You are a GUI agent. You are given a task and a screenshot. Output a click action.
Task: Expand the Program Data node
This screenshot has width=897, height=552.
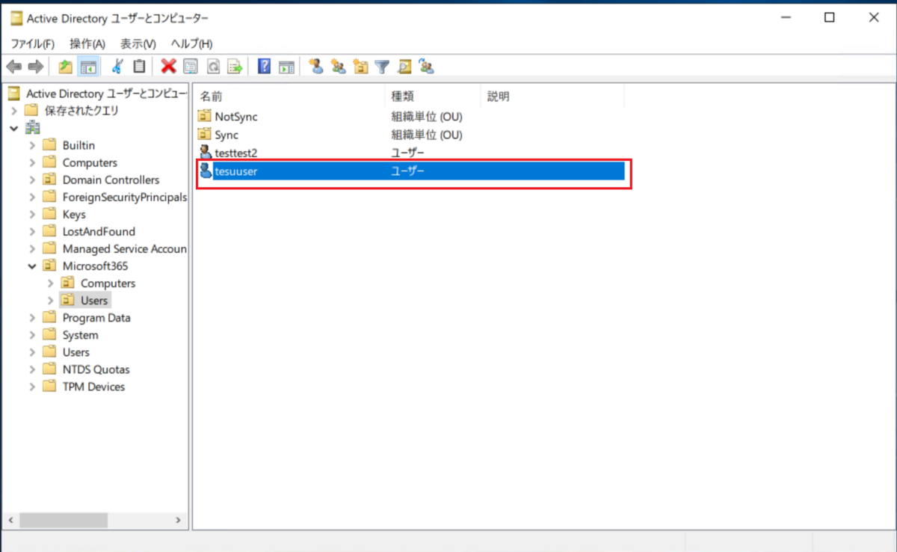click(x=32, y=318)
